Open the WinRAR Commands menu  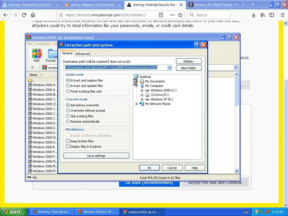(x=42, y=44)
